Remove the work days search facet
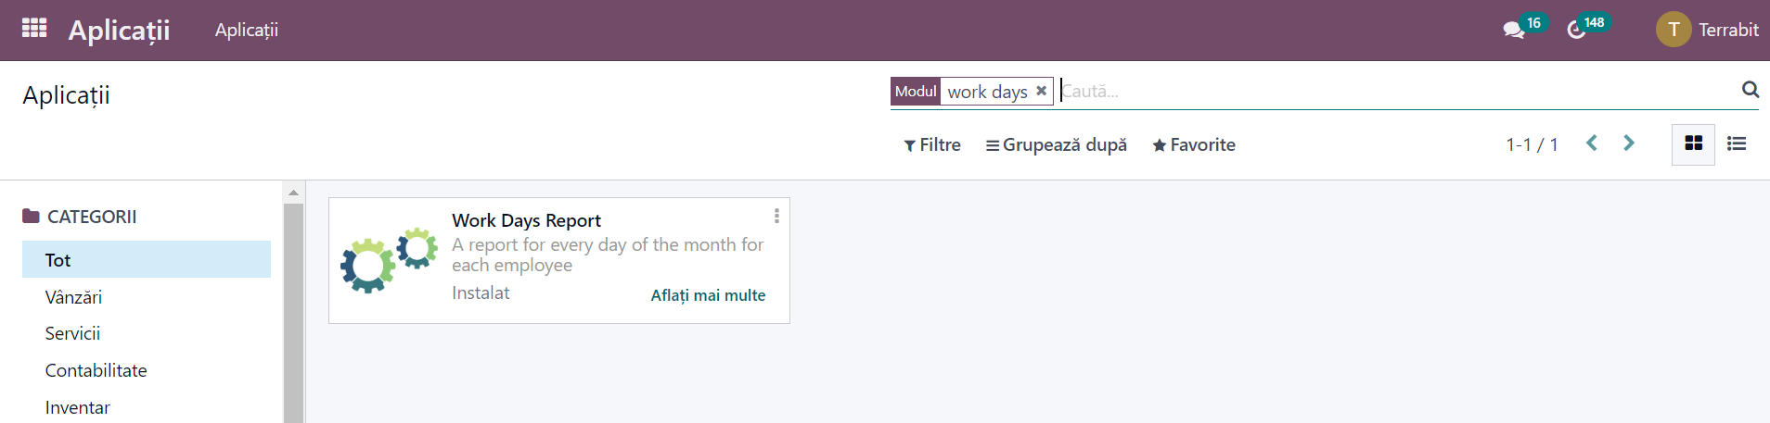Screen dimensions: 1770x423 pyautogui.click(x=1041, y=91)
